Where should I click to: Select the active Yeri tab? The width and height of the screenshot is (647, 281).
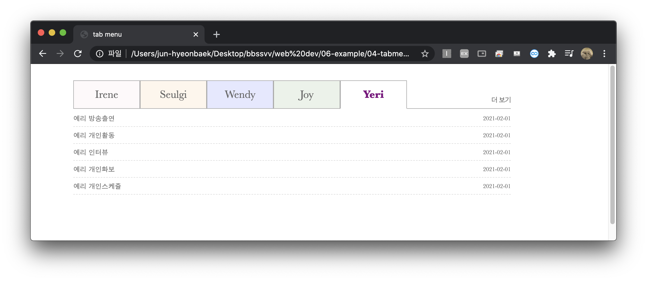(x=374, y=95)
